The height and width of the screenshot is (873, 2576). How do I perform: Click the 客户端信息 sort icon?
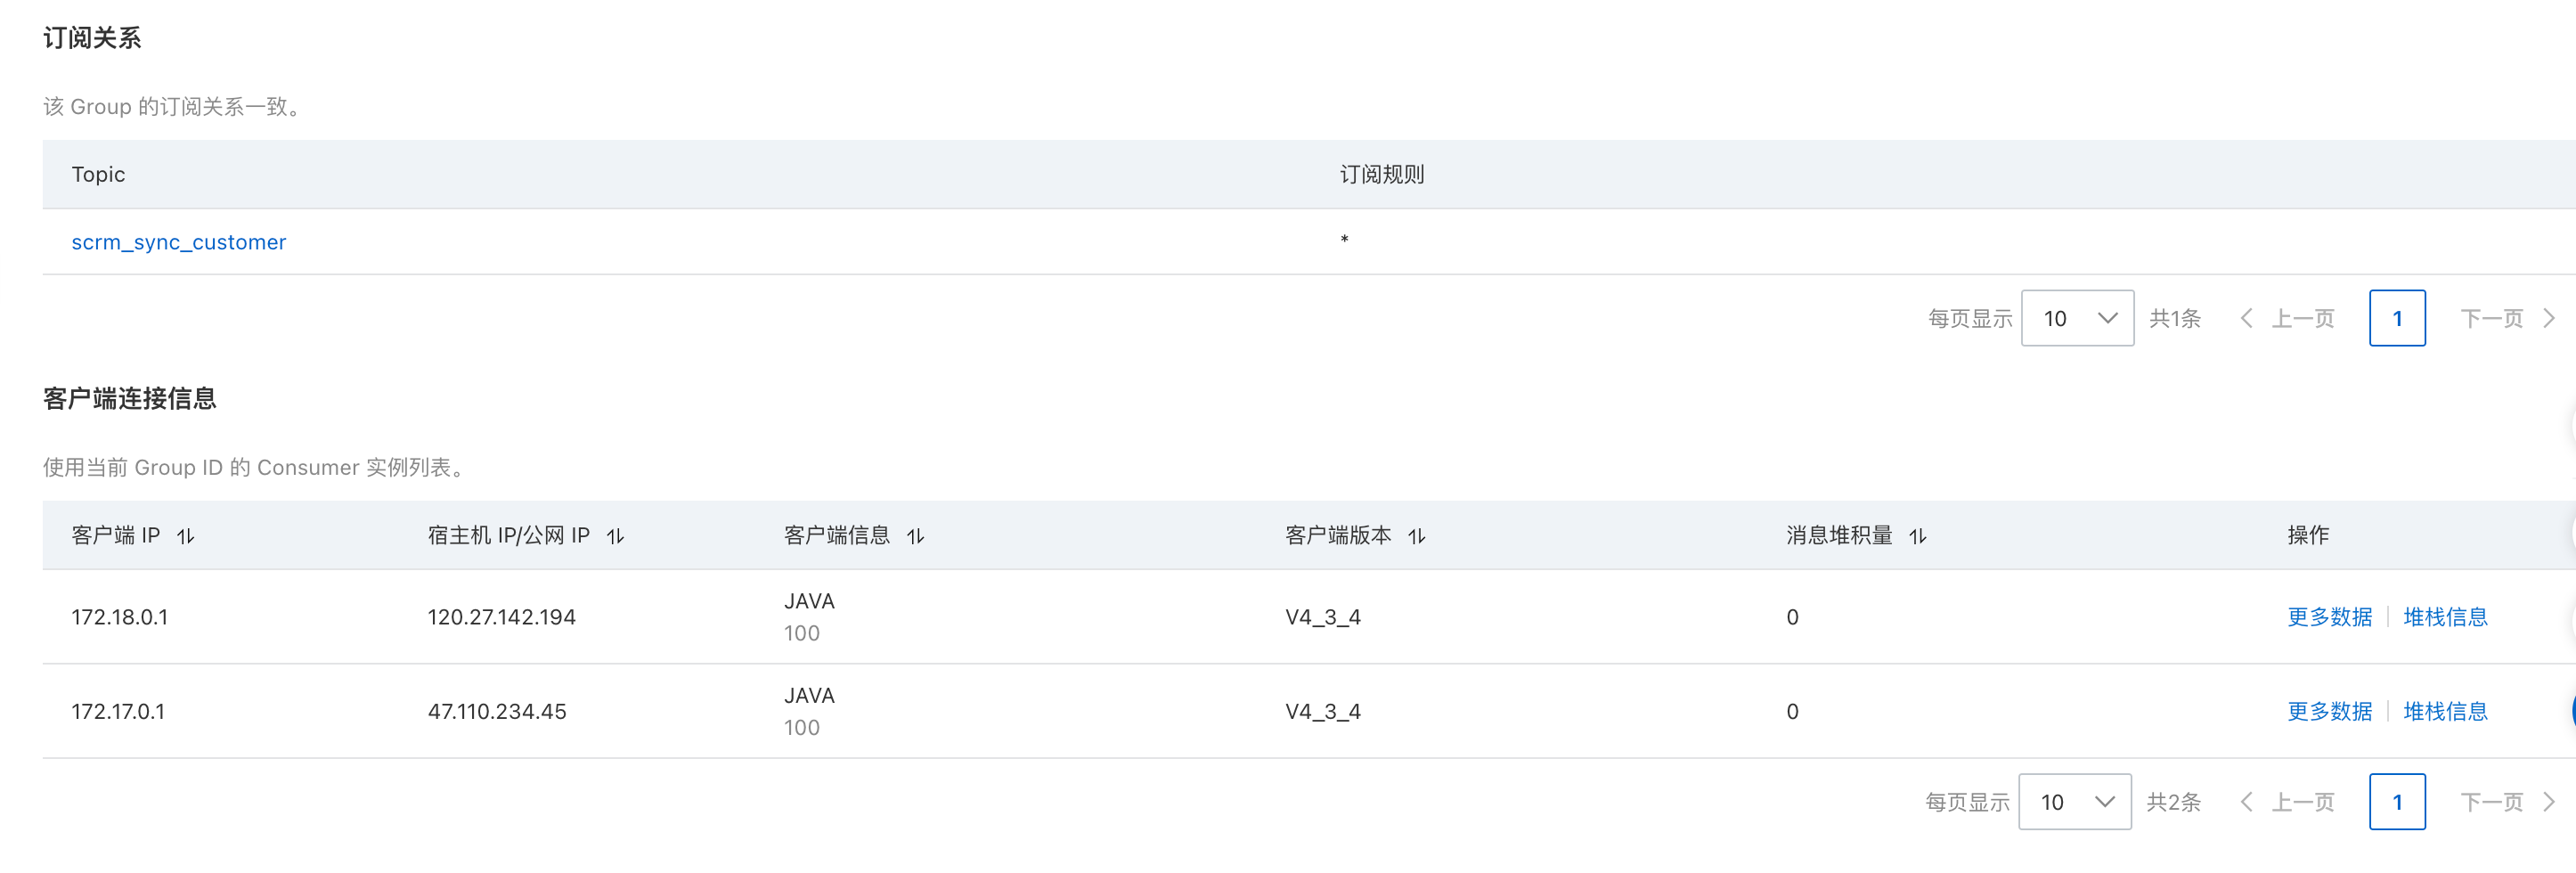[x=915, y=537]
